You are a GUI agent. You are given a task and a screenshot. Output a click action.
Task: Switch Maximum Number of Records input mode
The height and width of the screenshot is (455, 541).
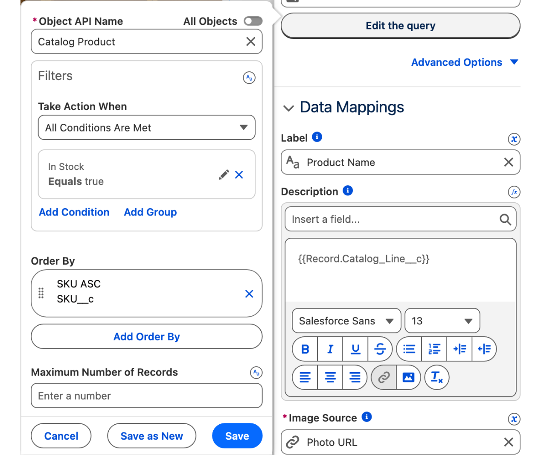[256, 373]
